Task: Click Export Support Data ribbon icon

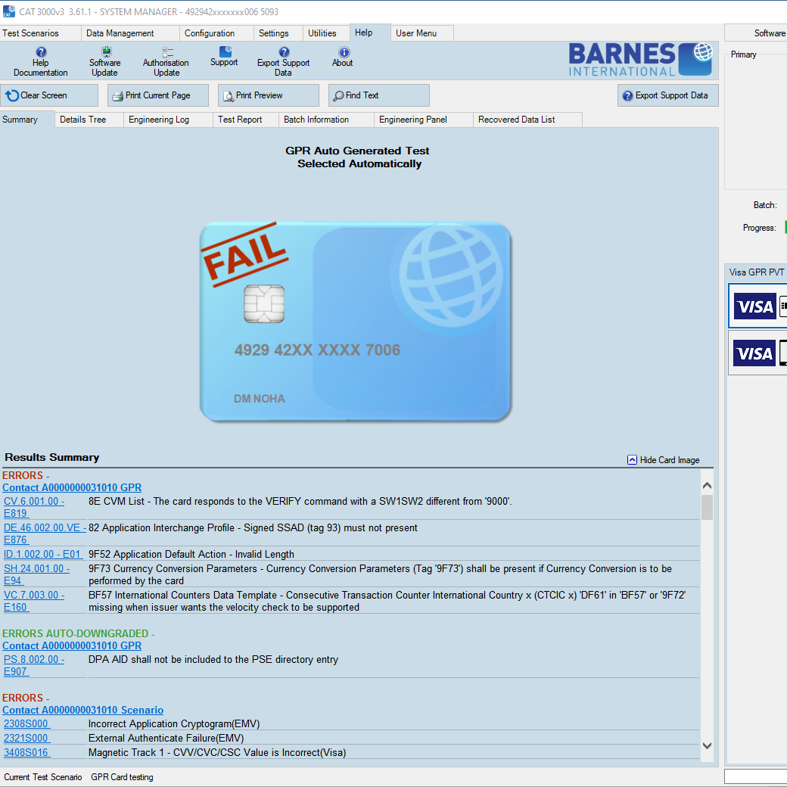Action: click(x=283, y=52)
